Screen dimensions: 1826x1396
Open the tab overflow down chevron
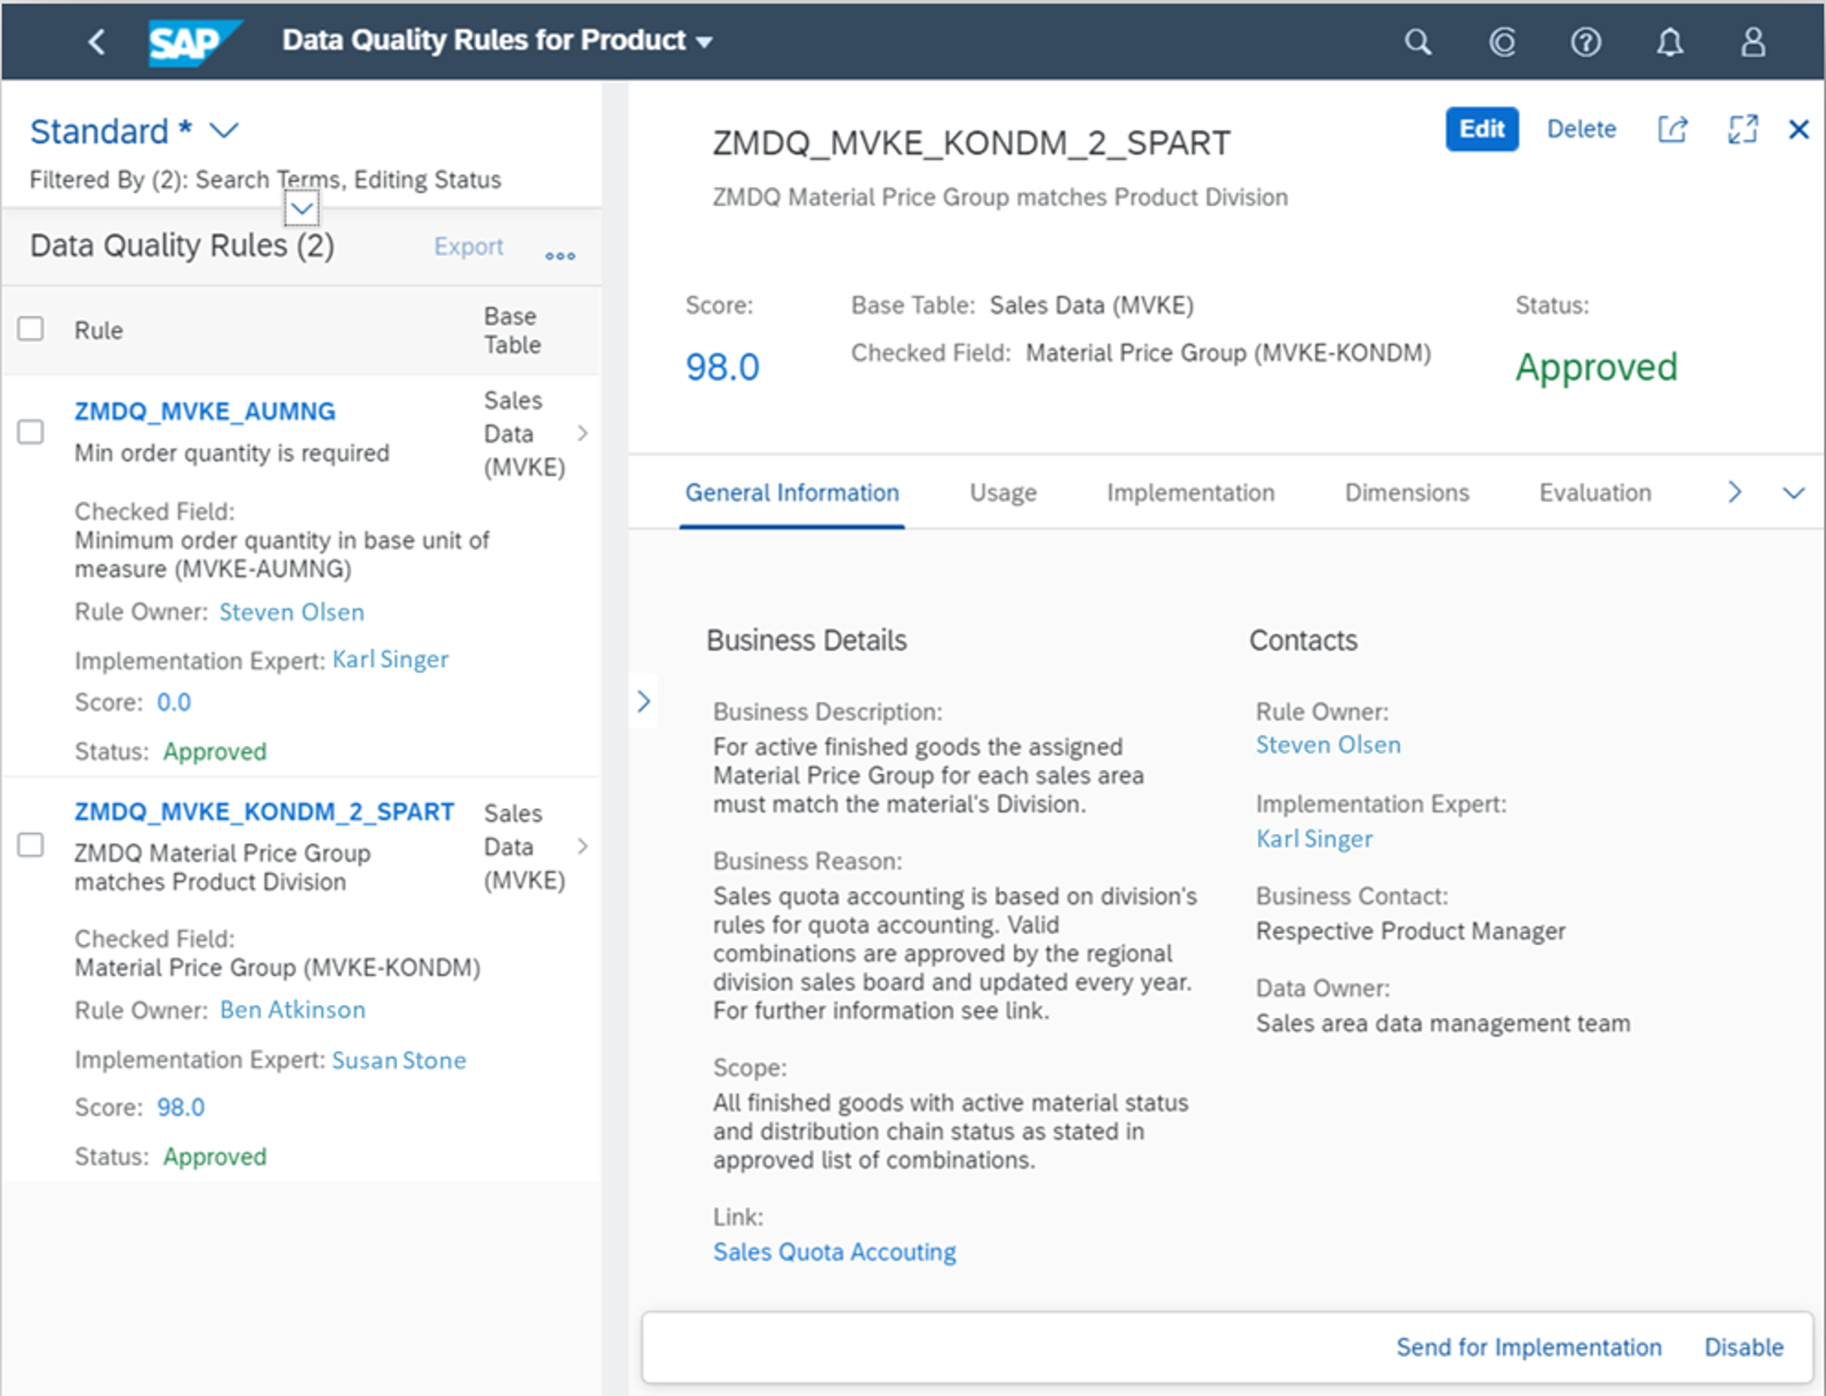pos(1793,493)
